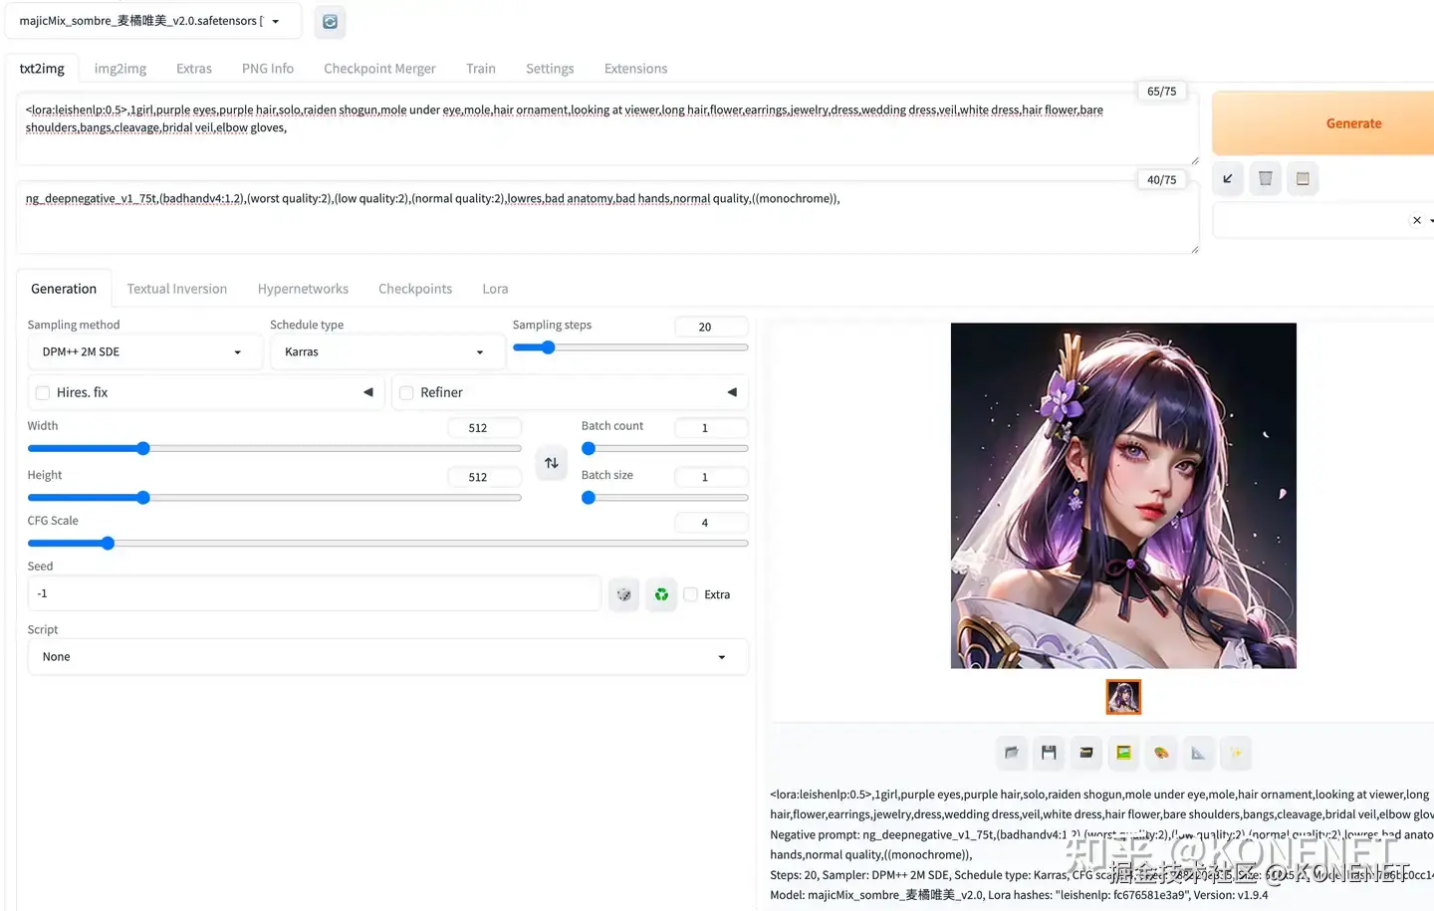The width and height of the screenshot is (1434, 911).
Task: Click the CFG Scale number field
Action: coord(710,523)
